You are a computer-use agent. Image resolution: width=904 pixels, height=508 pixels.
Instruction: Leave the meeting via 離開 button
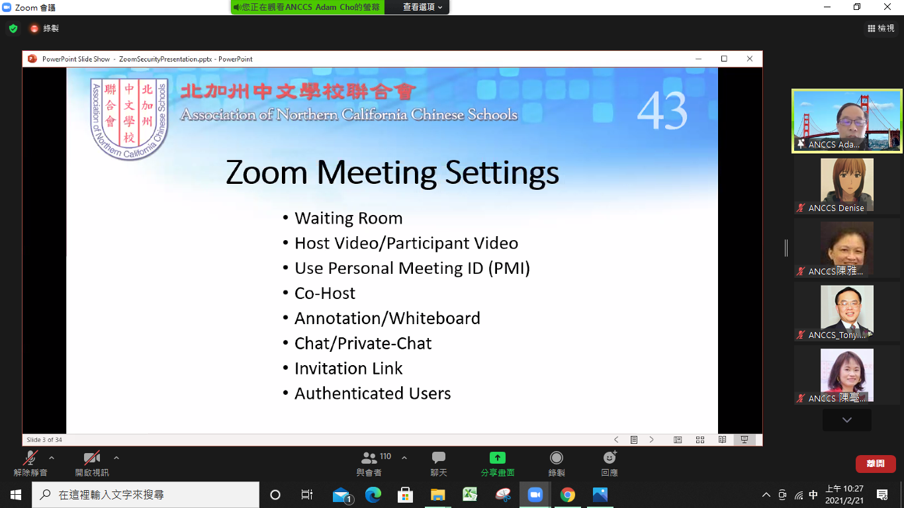[x=876, y=464]
